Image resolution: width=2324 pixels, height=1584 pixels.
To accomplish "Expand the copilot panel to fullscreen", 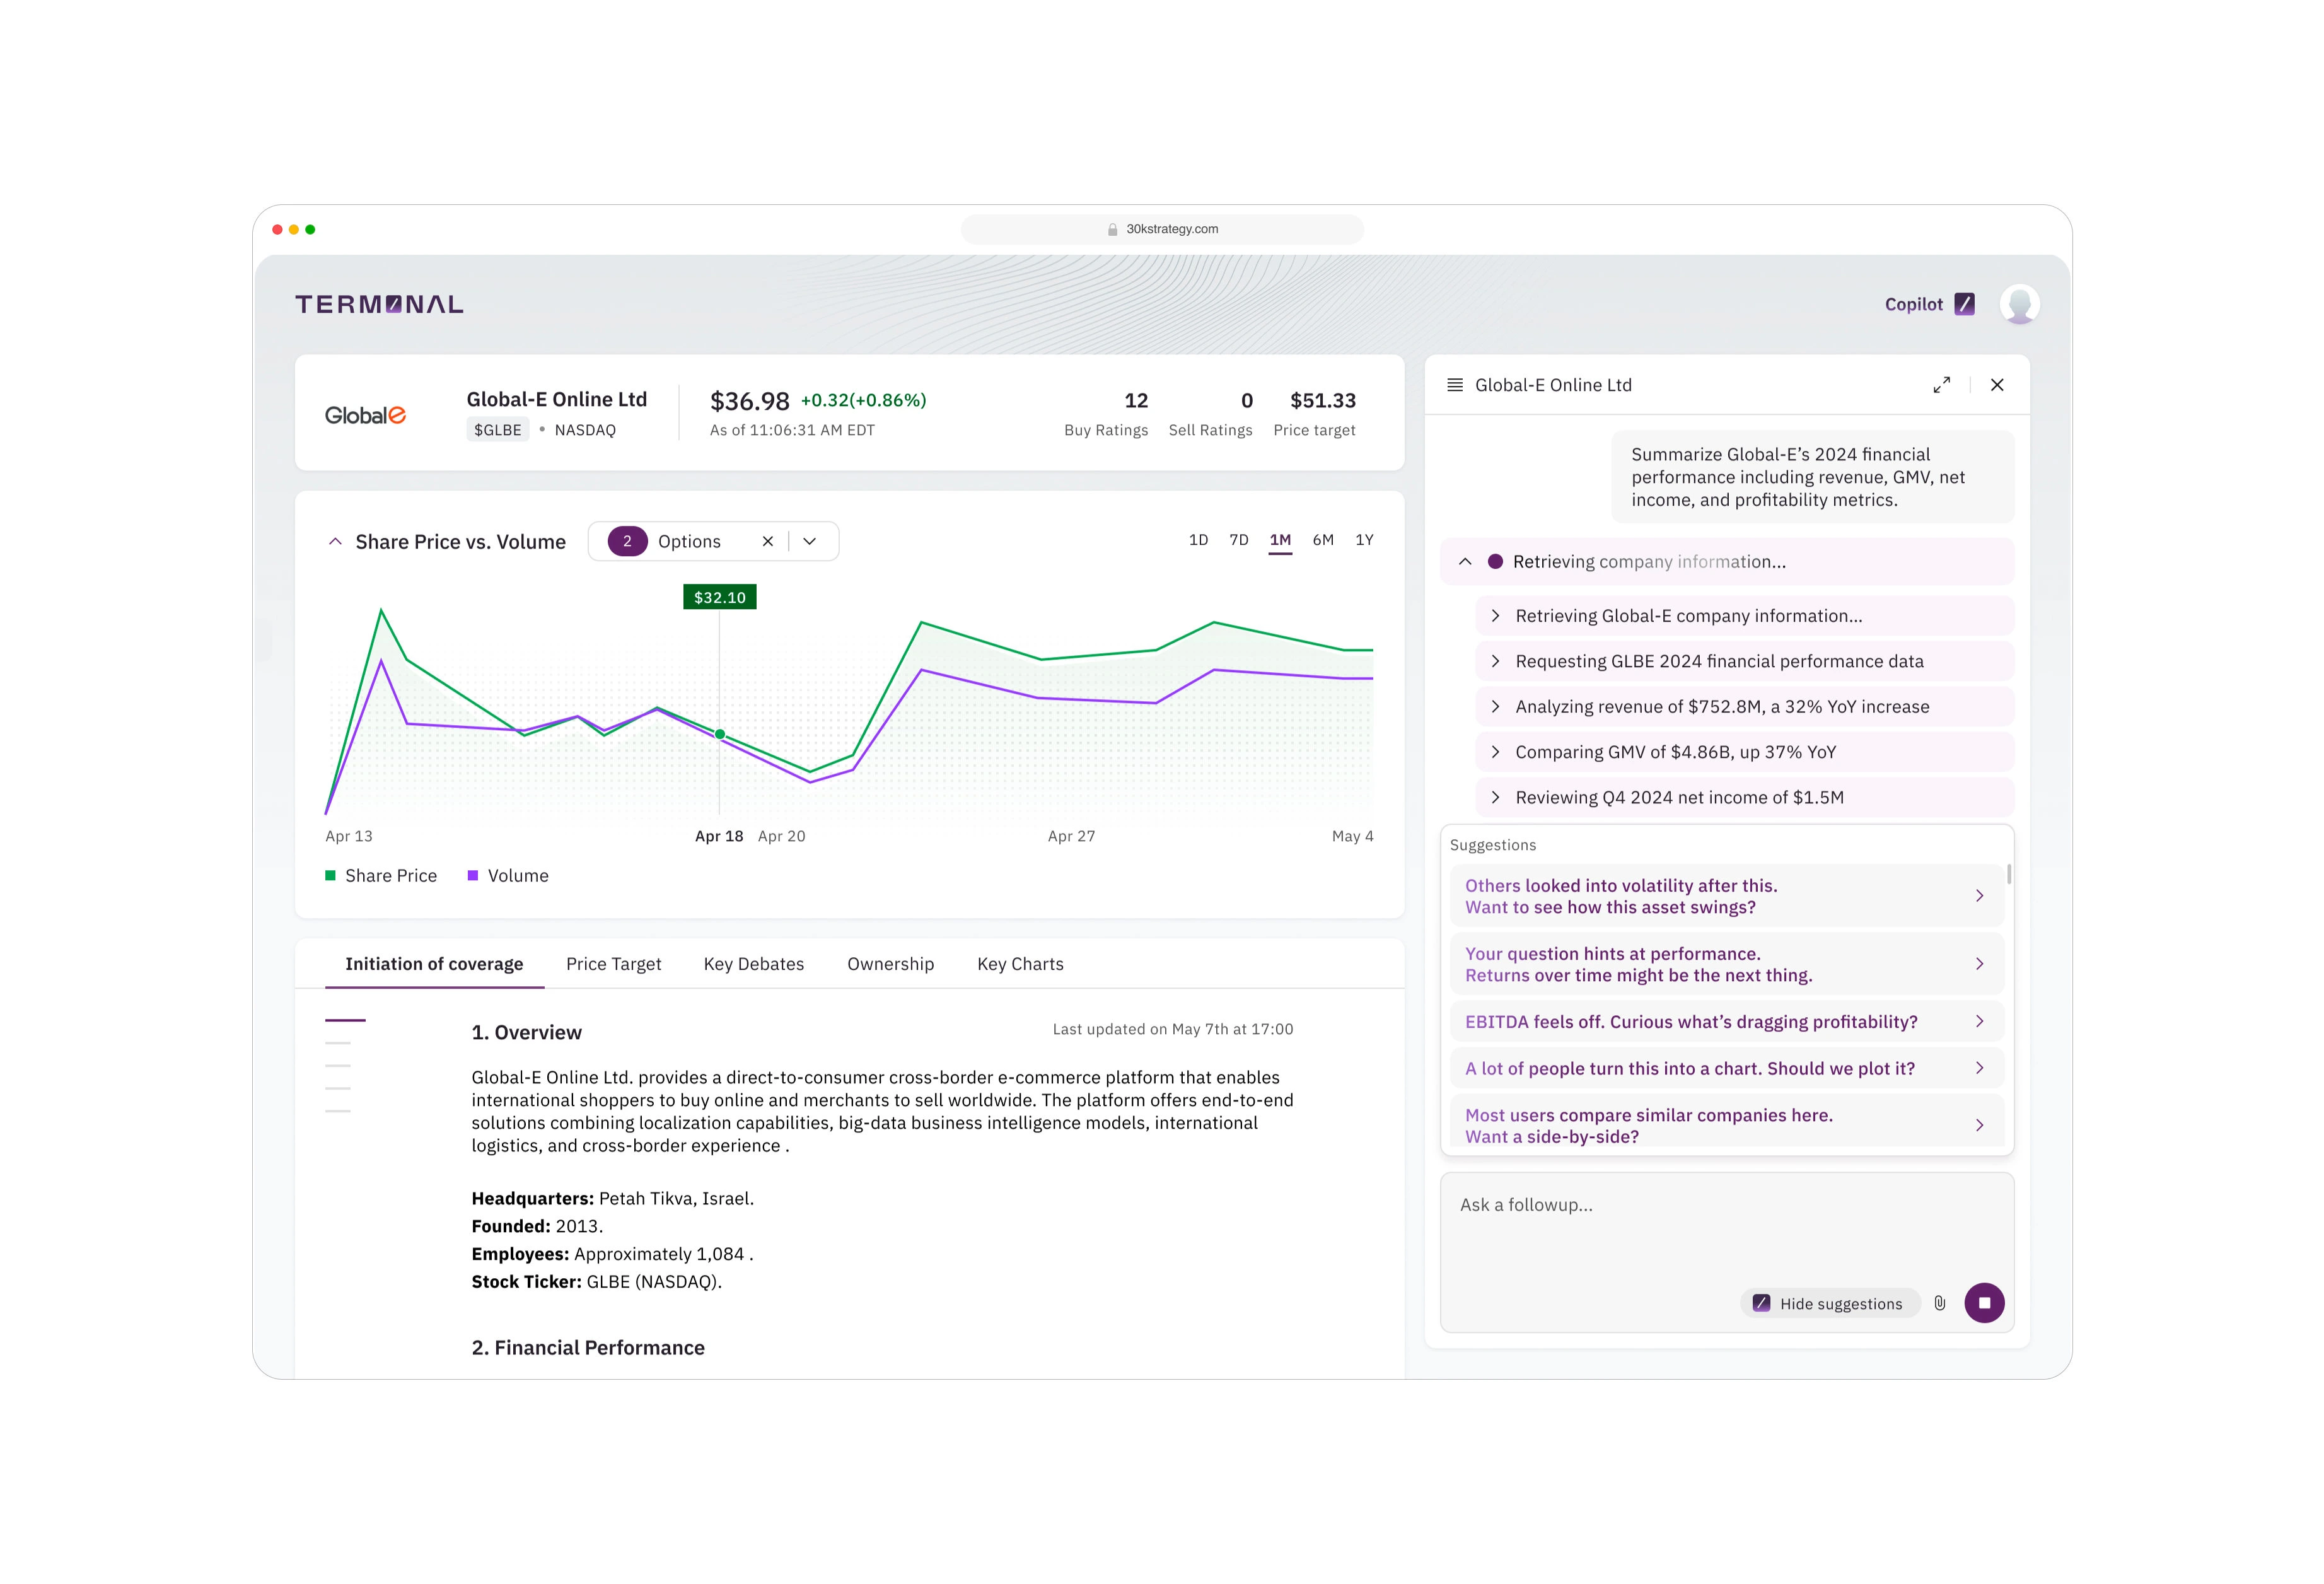I will pyautogui.click(x=1941, y=385).
